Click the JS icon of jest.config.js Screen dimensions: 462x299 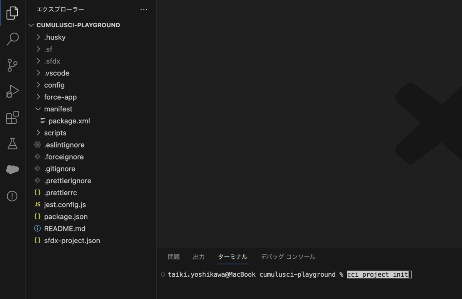tap(37, 205)
